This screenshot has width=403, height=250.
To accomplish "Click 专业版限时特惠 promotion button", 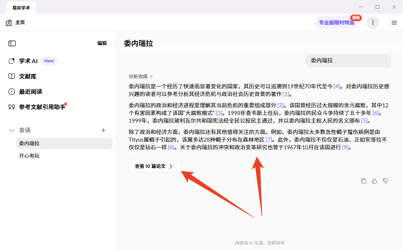I will pos(336,23).
